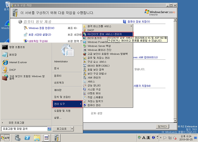Open 장치 및 프린터

(x=67, y=97)
